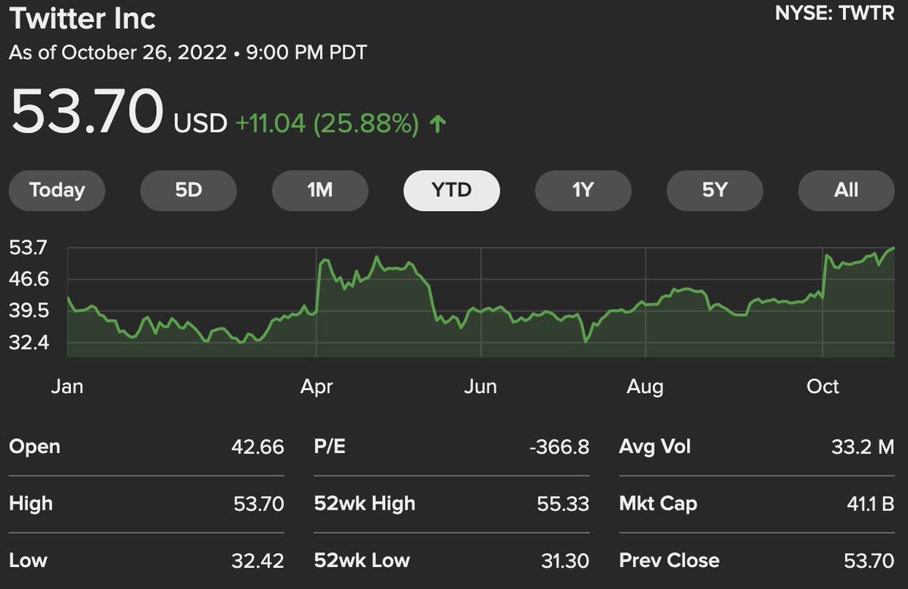Viewport: 908px width, 589px height.
Task: Show the 1M price chart
Action: tap(320, 190)
